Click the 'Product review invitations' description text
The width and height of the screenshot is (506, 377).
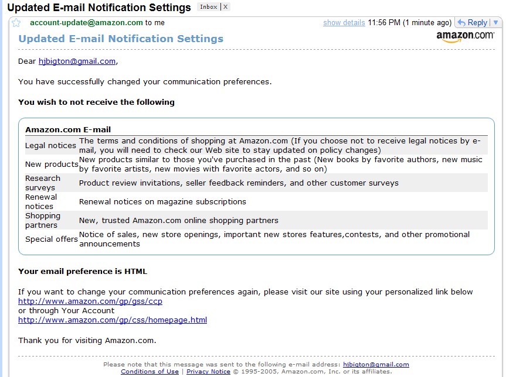(x=239, y=183)
